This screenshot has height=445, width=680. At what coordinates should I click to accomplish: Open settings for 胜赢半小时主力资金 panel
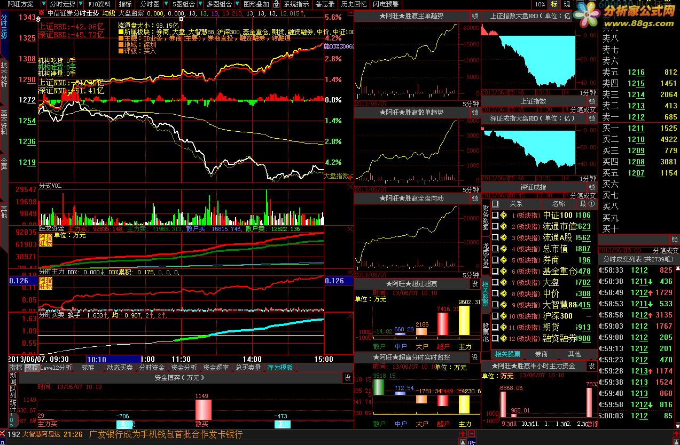point(592,366)
